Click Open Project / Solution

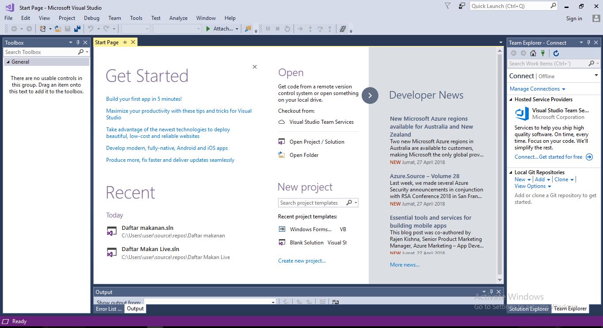(x=317, y=142)
